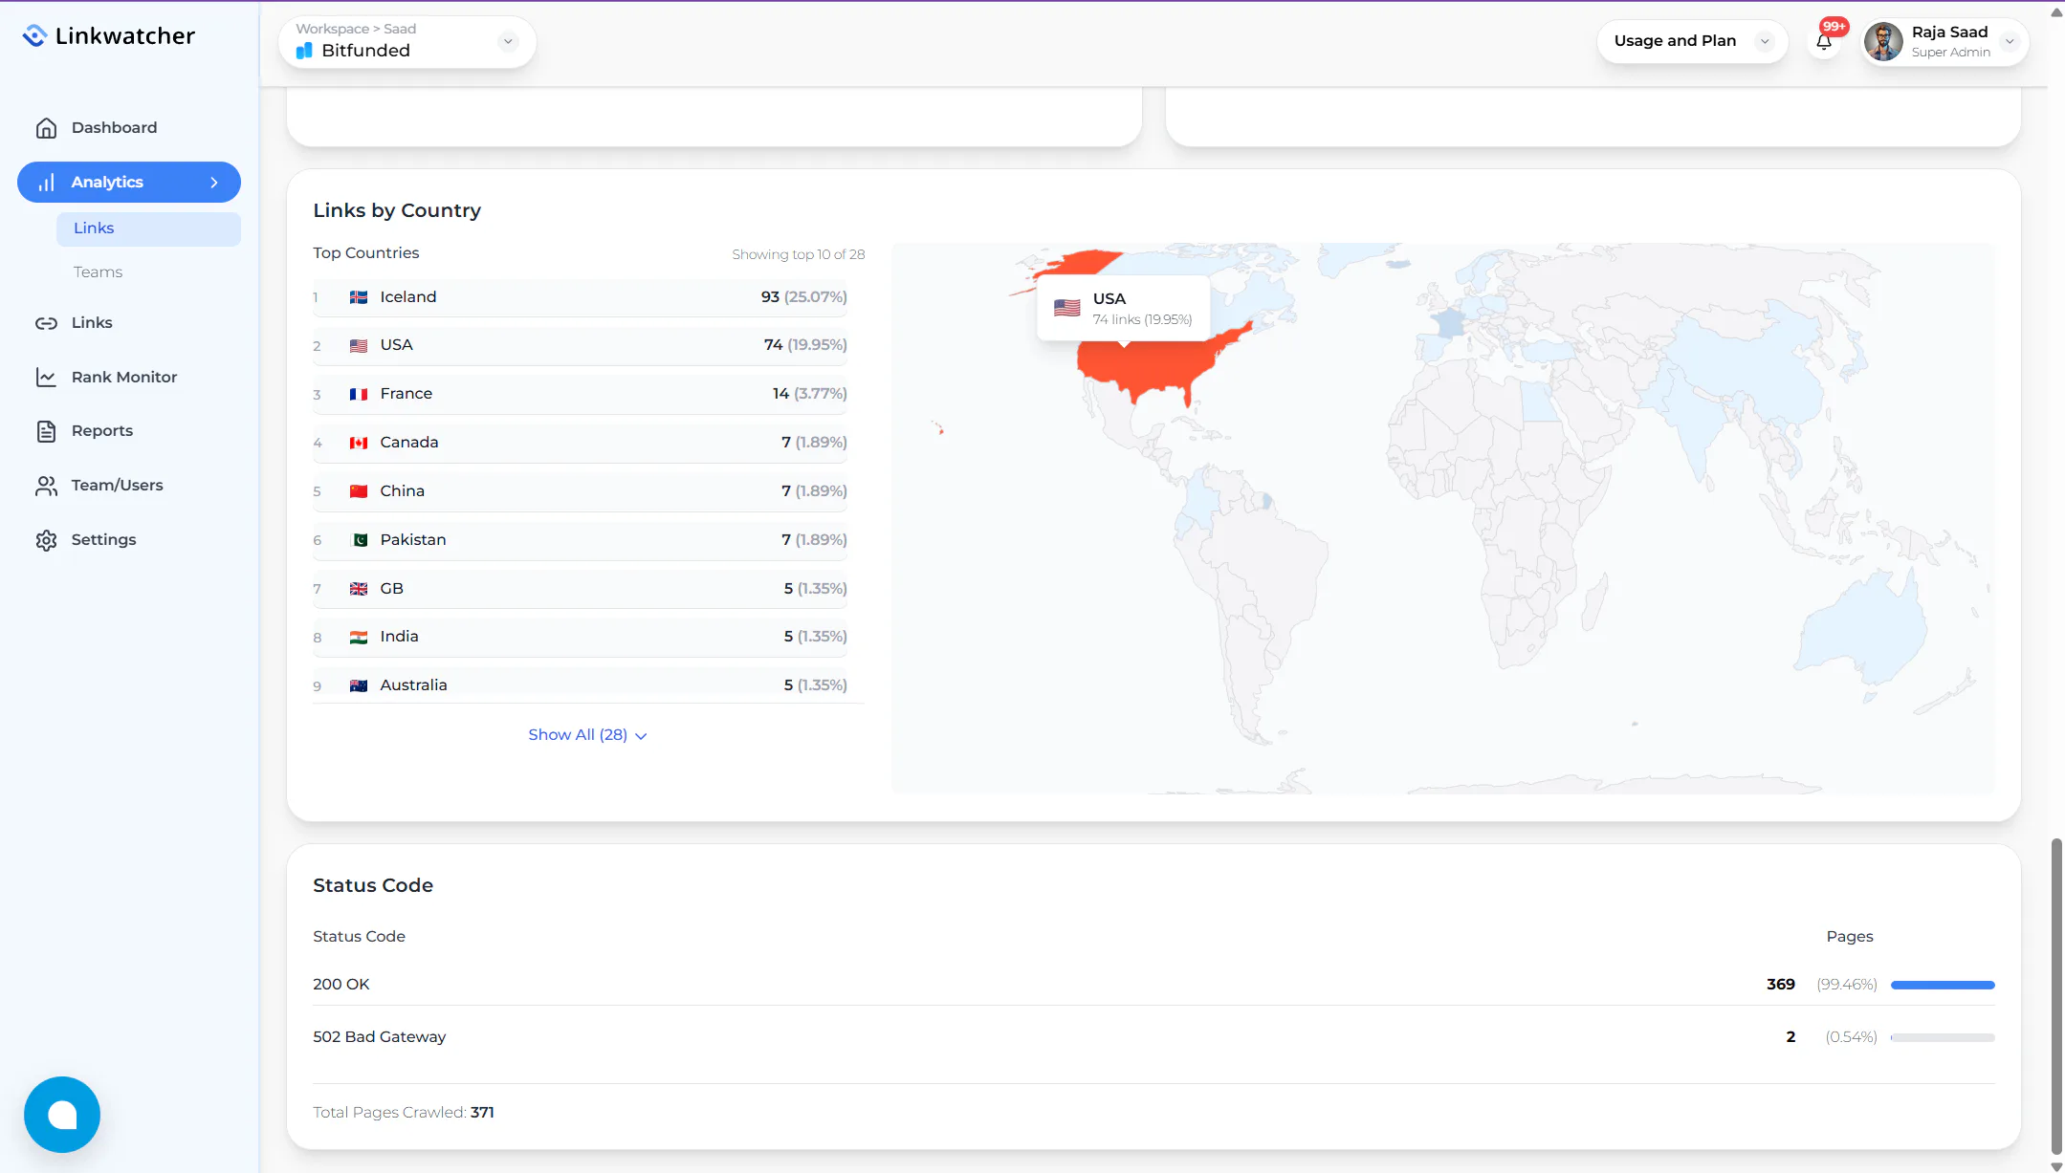Open the Dashboard home icon
2065x1173 pixels.
(46, 128)
